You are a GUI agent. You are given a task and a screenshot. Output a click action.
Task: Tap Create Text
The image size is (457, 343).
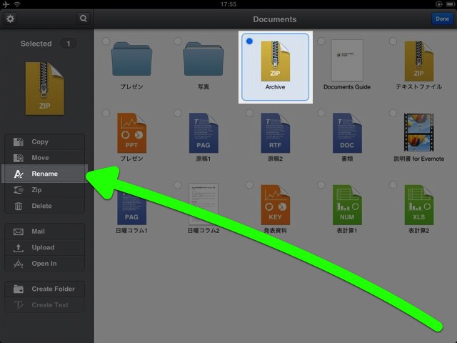click(44, 305)
